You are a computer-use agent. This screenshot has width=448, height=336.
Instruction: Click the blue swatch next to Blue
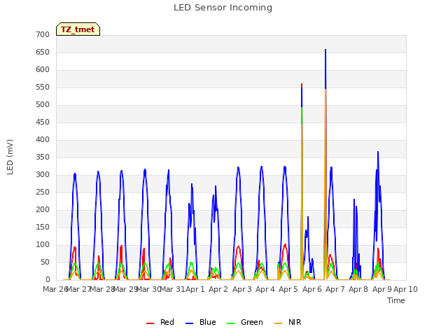190,323
